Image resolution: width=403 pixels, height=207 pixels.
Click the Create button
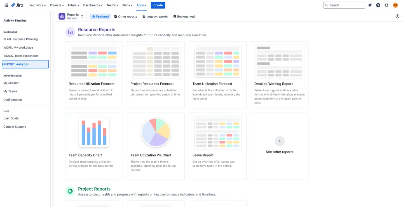pyautogui.click(x=158, y=5)
